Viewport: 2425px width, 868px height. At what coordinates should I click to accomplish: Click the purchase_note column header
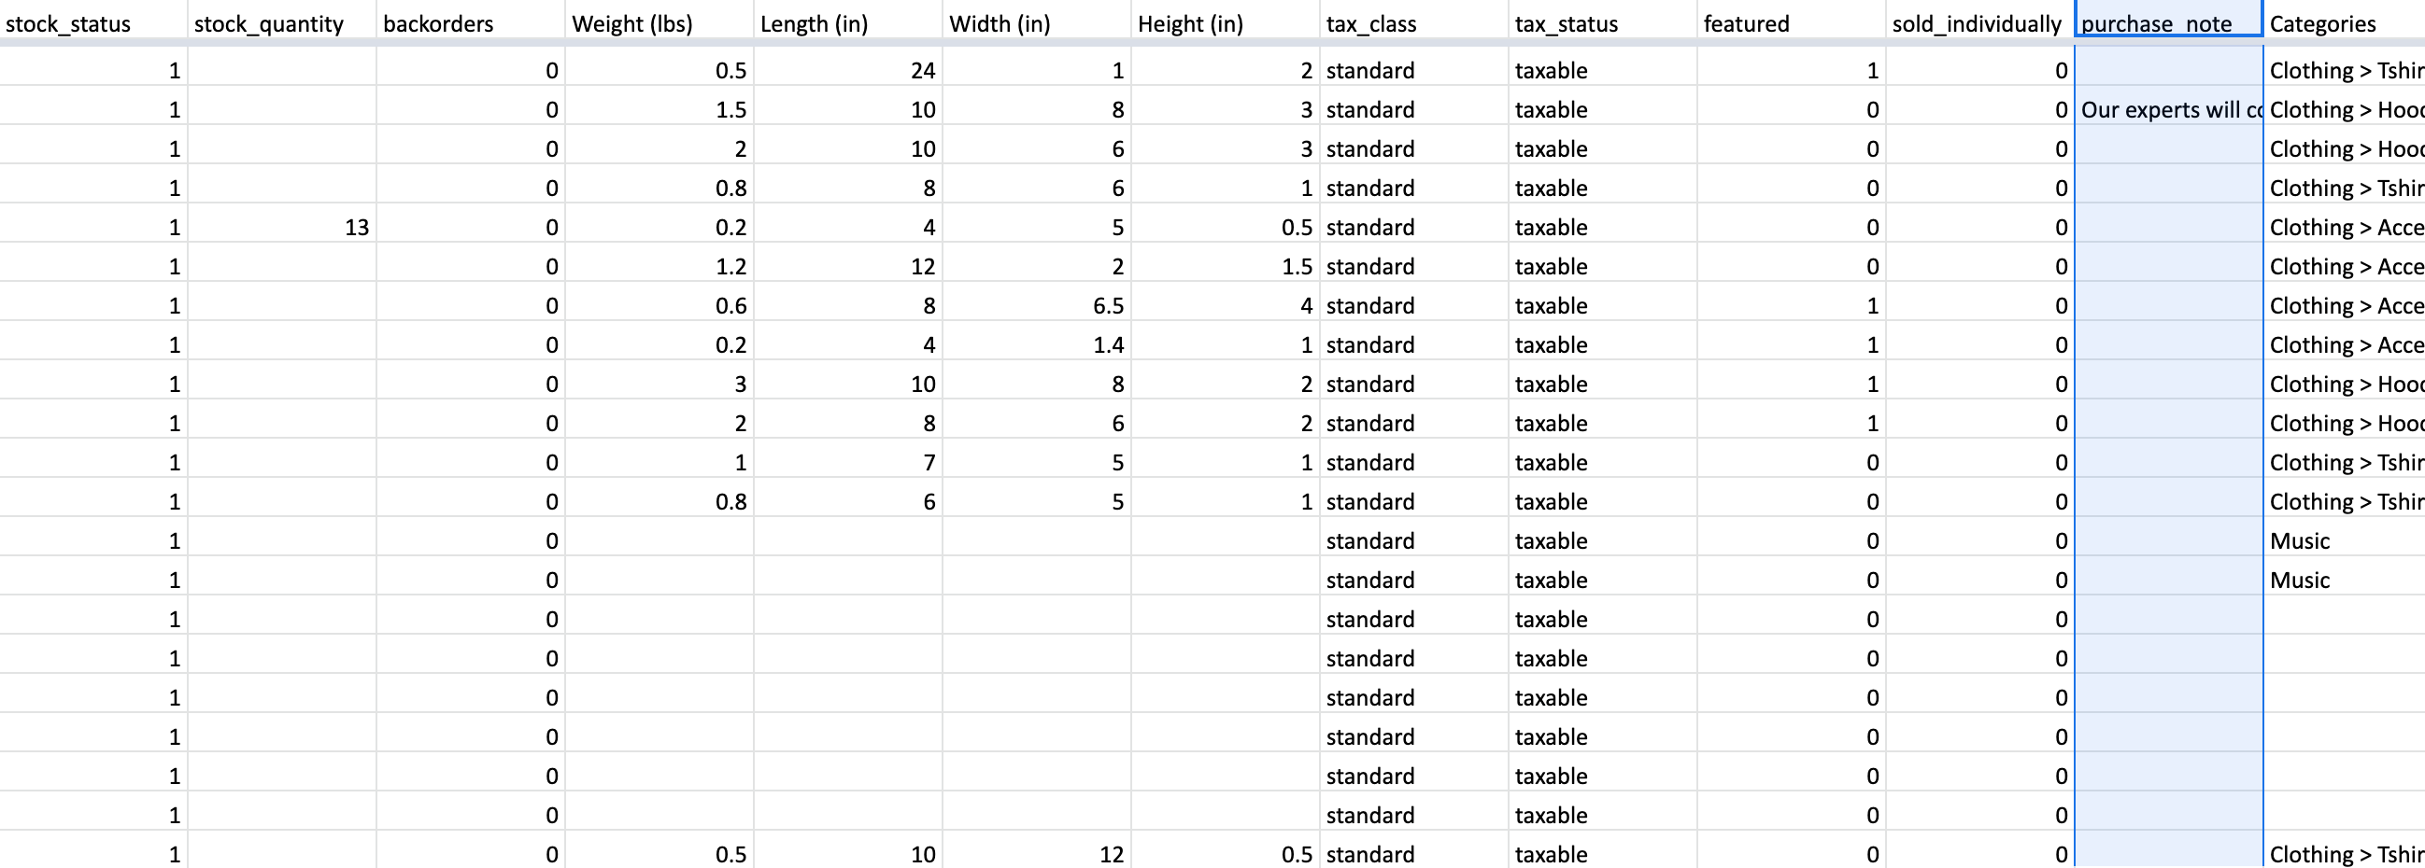(2168, 23)
